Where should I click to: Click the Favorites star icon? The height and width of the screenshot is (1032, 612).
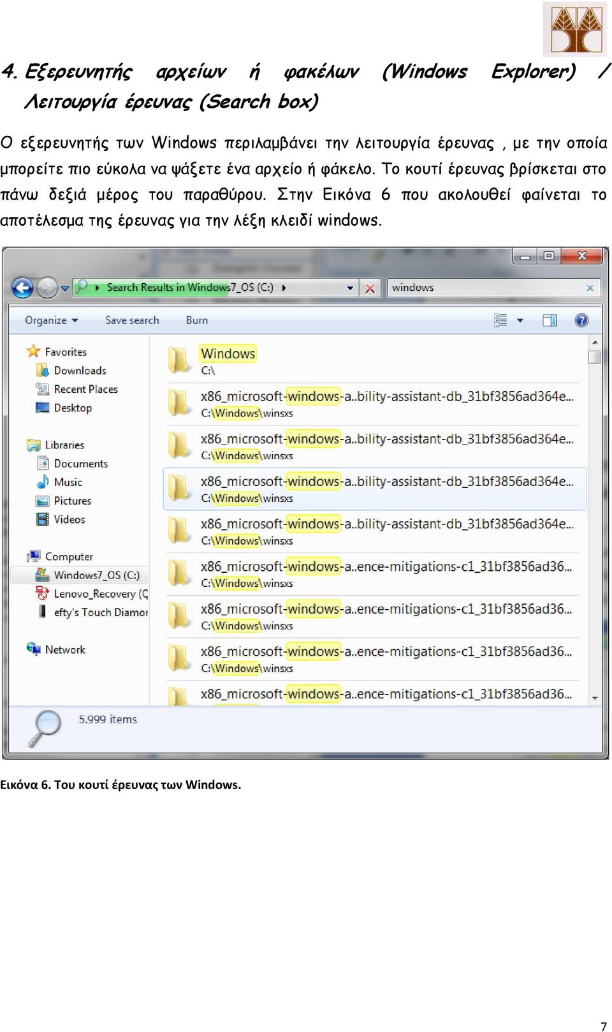coord(33,351)
